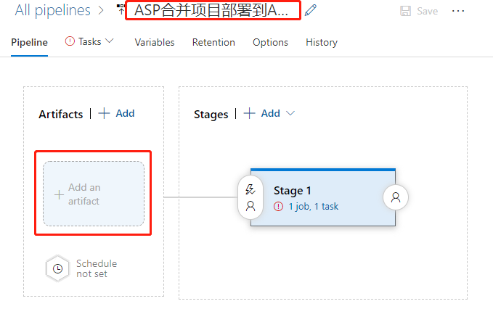
Task: View the History tab
Action: click(x=322, y=42)
